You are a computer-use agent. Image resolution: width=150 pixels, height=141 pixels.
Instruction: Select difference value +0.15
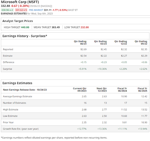click(83, 62)
